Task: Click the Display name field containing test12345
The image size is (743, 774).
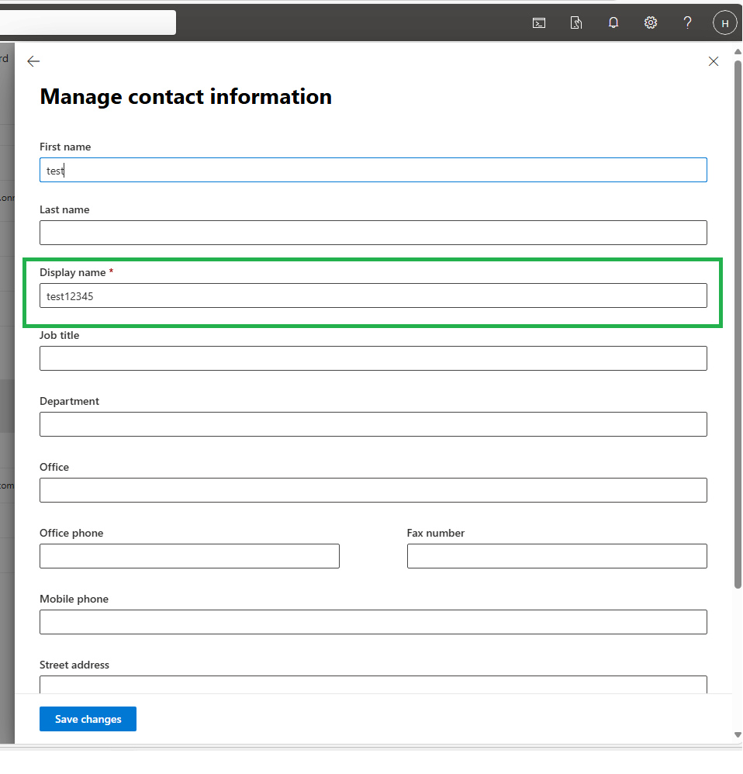Action: coord(373,295)
